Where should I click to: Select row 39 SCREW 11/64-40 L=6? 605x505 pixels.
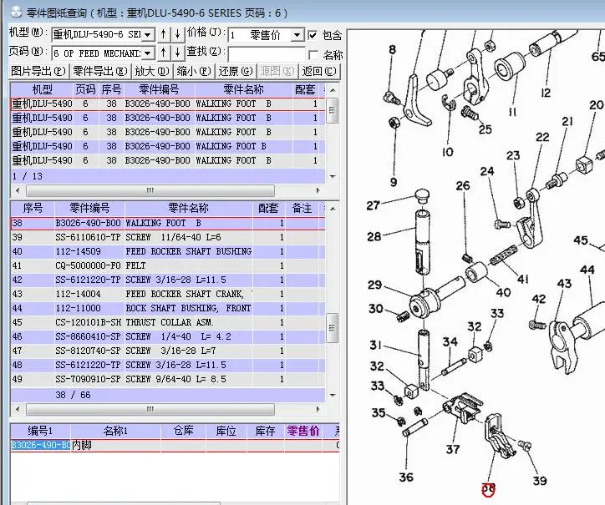tap(168, 237)
